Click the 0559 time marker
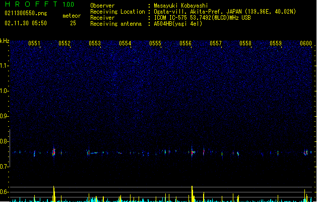The image size is (317, 202). [x=276, y=43]
